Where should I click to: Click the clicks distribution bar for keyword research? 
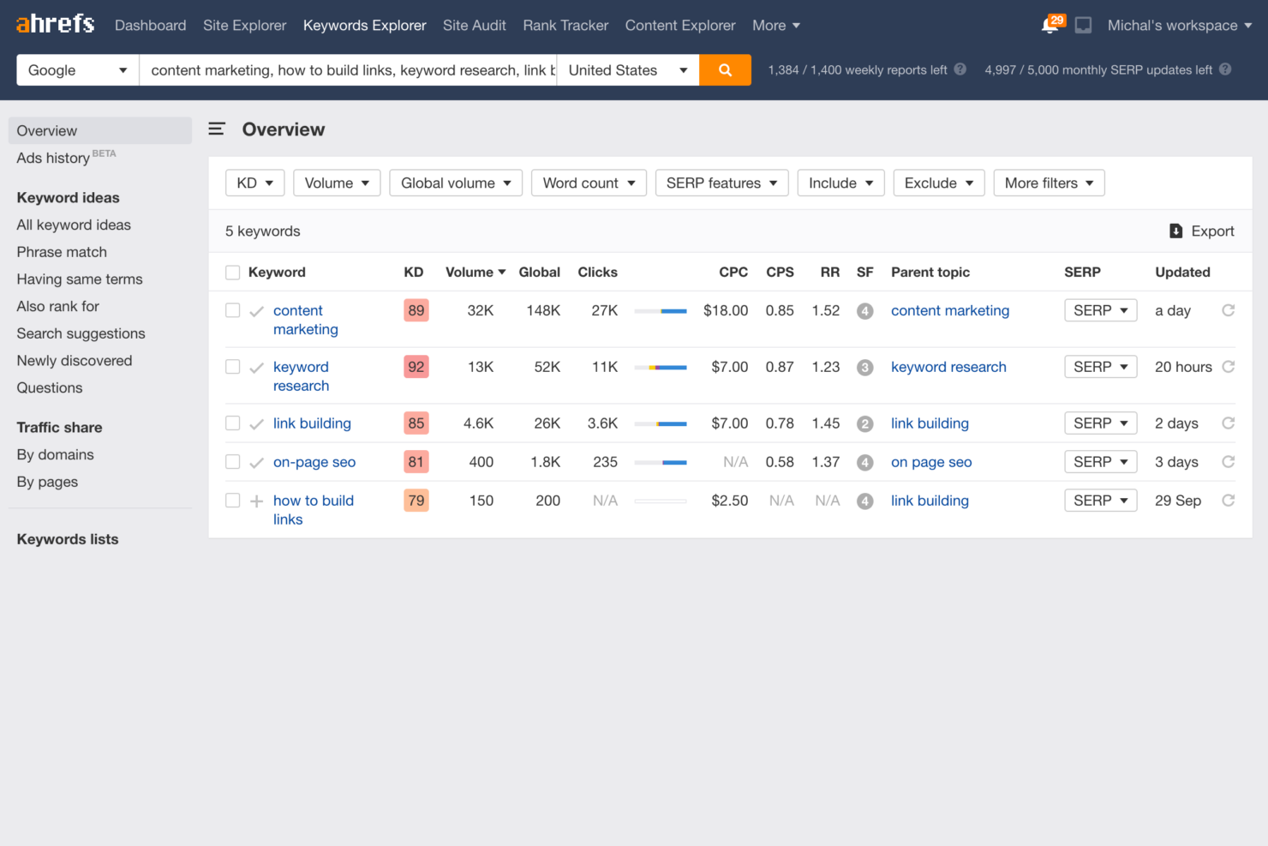(x=660, y=368)
